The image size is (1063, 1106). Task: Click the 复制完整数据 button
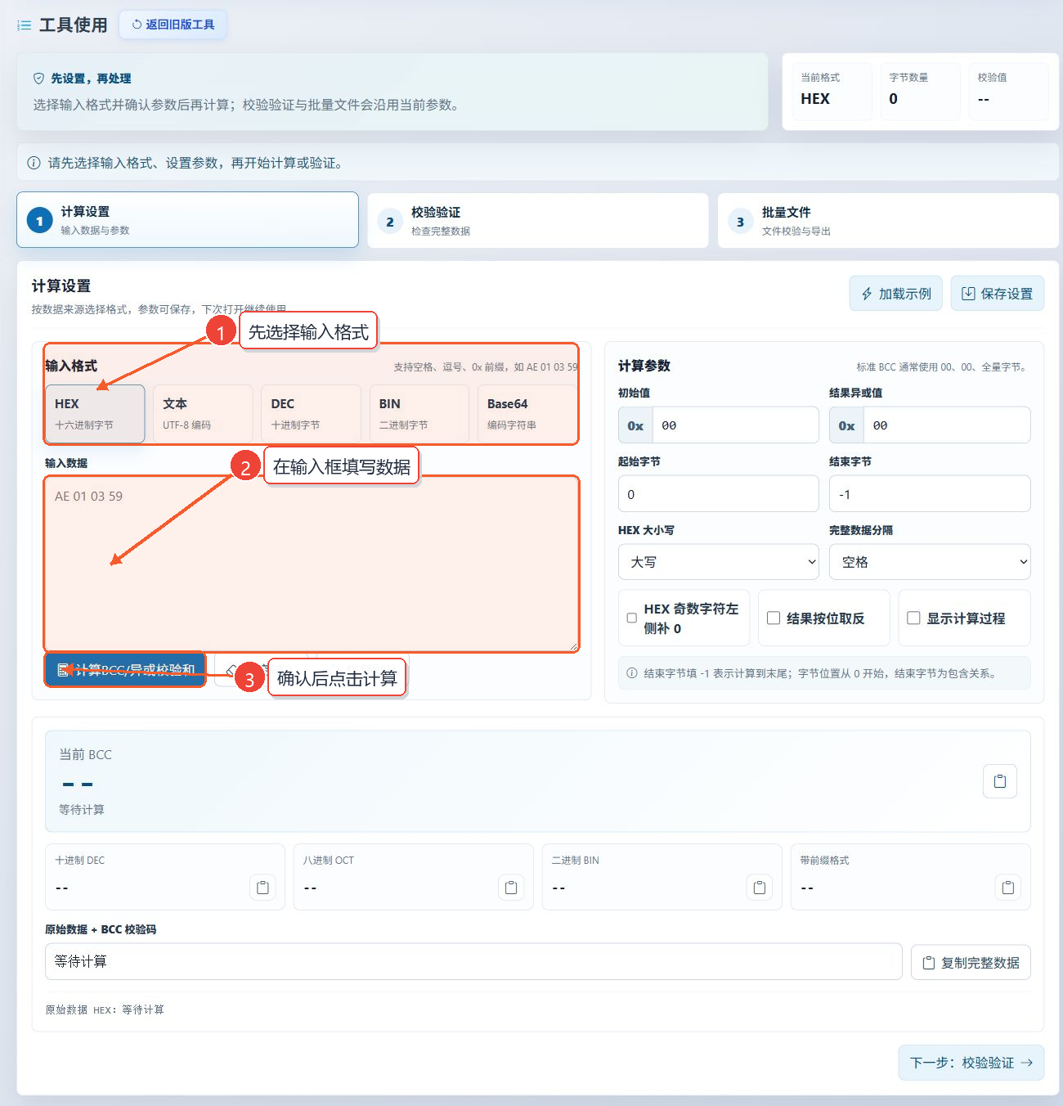971,963
